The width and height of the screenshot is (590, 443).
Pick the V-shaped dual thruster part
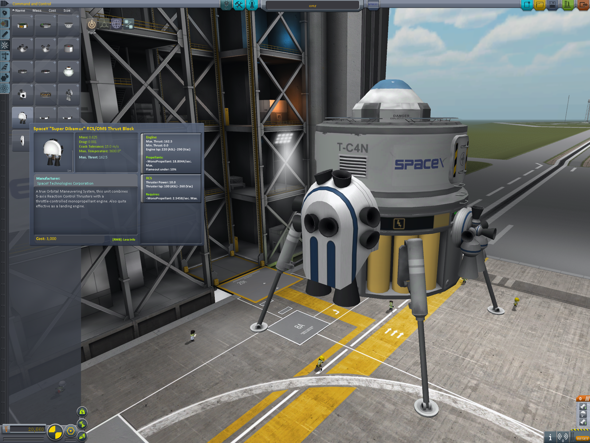click(x=45, y=49)
